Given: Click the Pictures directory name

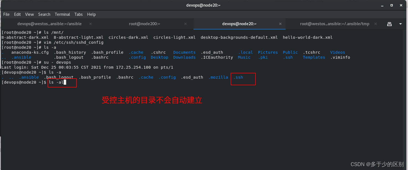Looking at the screenshot, I should point(268,52).
